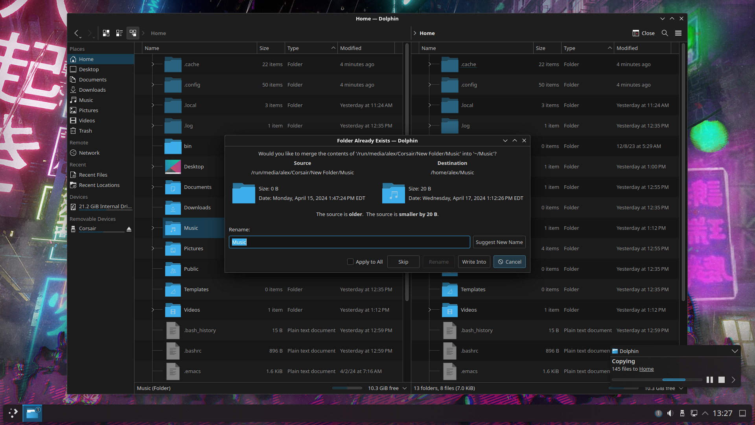The image size is (755, 425).
Task: Pause the copying job
Action: (710, 380)
